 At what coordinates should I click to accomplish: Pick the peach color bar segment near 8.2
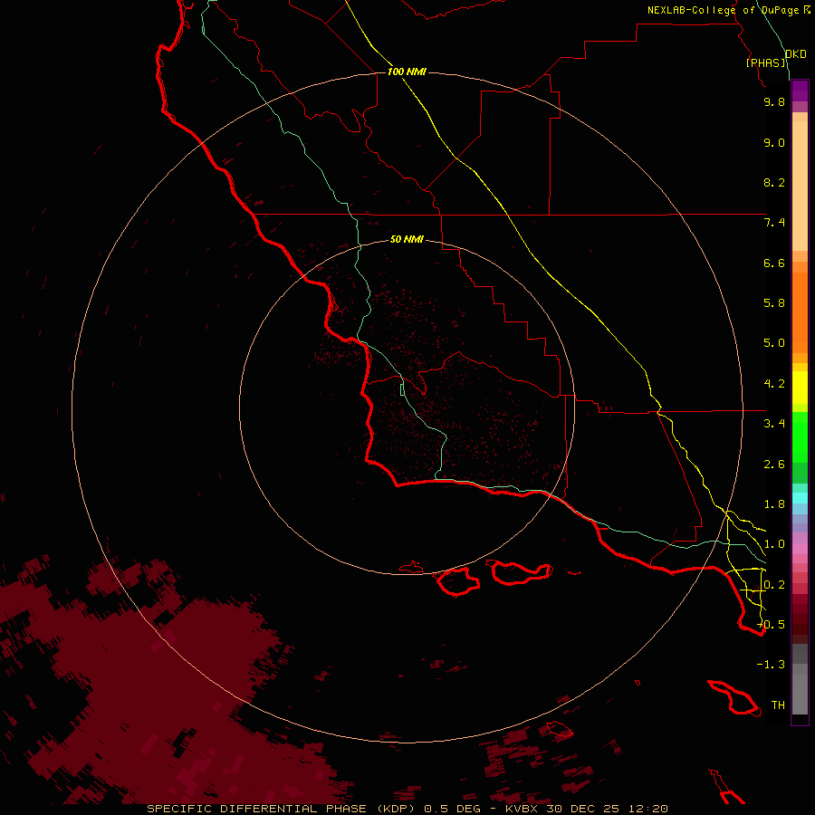pos(800,186)
